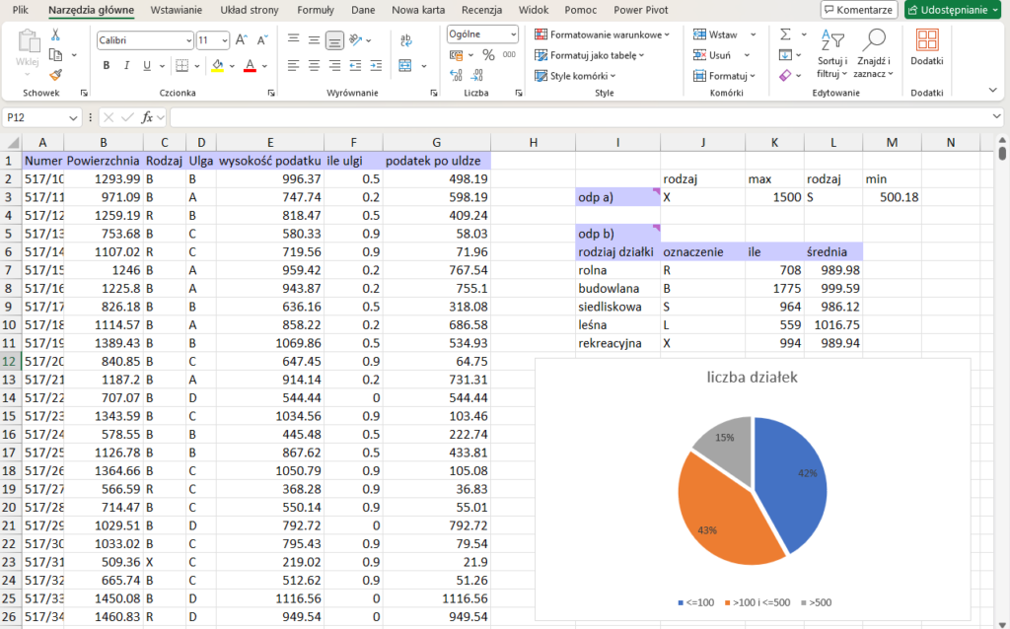Open the Wstawianie ribbon tab
The image size is (1010, 629).
click(x=177, y=10)
